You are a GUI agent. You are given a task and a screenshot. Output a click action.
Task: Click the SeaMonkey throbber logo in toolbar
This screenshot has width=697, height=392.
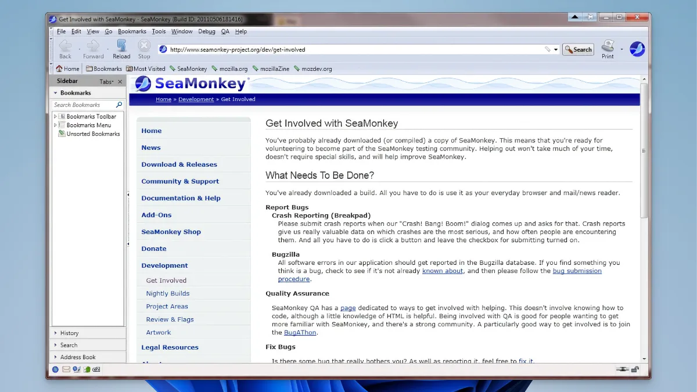pyautogui.click(x=637, y=49)
